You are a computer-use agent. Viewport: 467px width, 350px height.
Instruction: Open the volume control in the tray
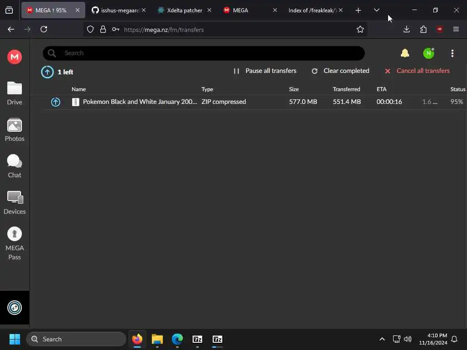408,339
